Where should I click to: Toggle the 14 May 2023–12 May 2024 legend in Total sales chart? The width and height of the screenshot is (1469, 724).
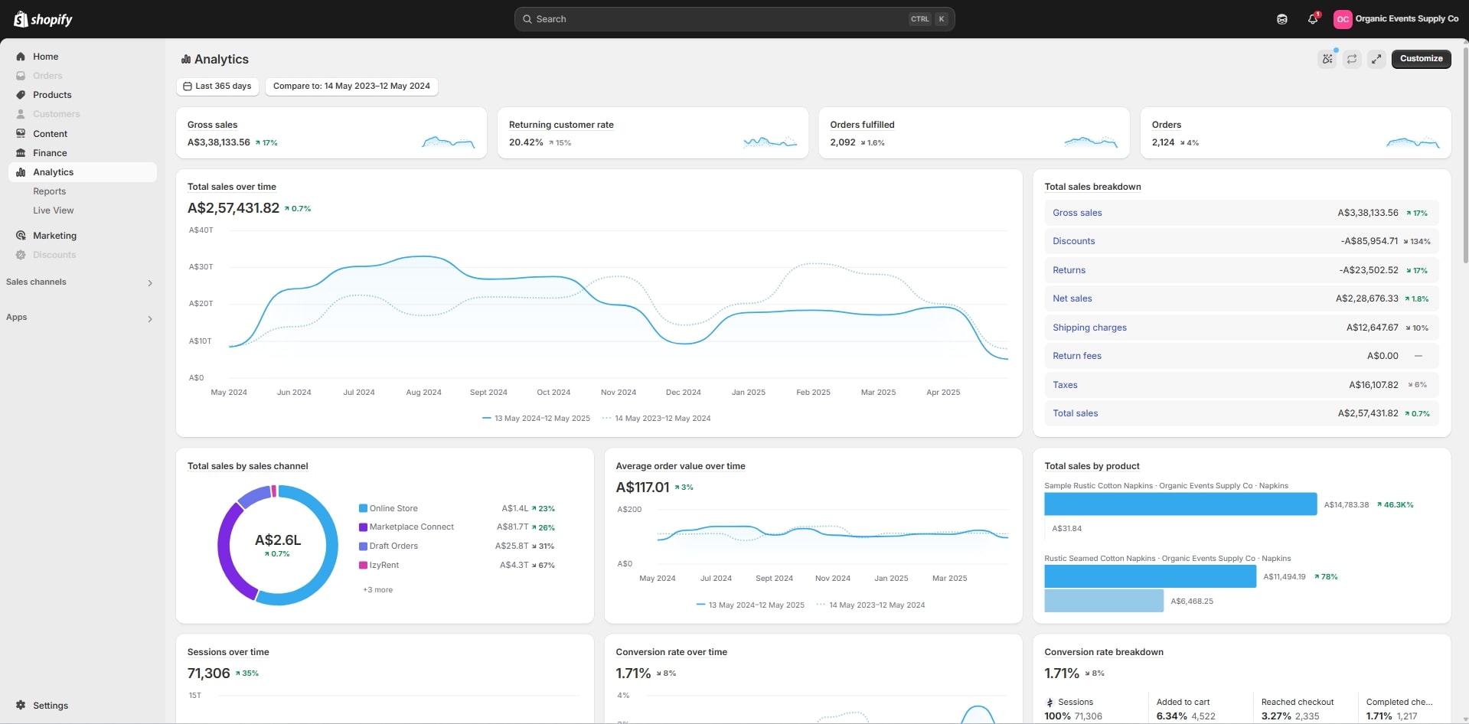click(657, 419)
